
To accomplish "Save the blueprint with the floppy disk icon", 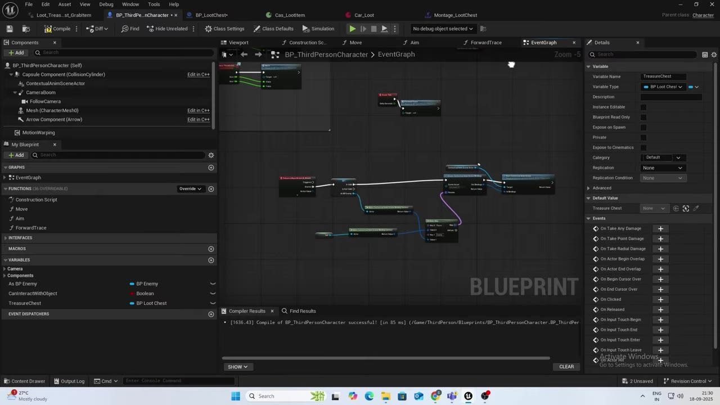I will click(x=10, y=29).
